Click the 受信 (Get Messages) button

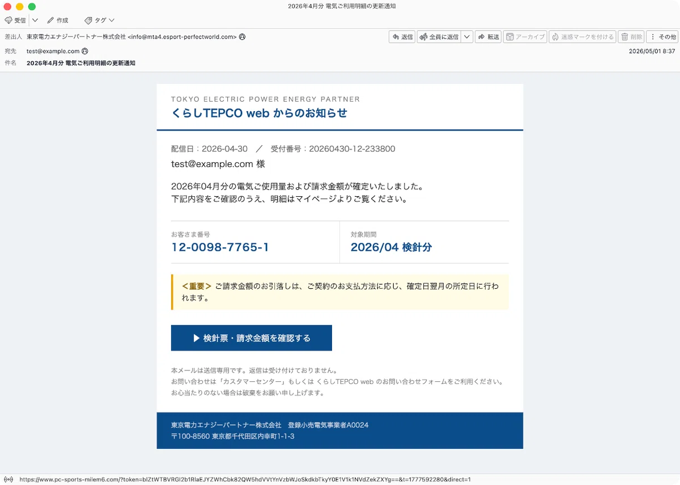point(15,20)
